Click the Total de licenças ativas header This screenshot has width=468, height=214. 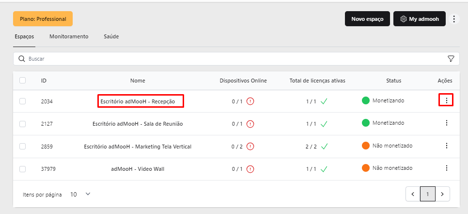pos(317,81)
